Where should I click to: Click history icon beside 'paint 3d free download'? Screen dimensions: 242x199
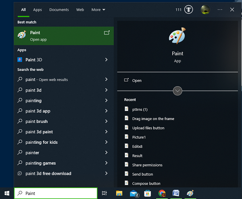point(20,173)
